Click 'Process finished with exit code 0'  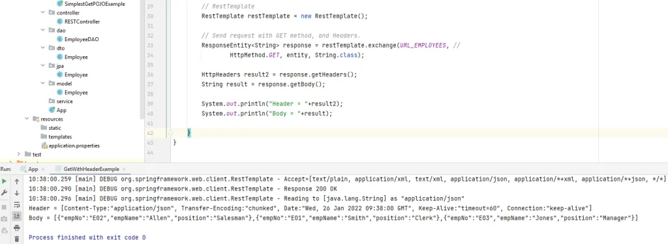tap(87, 237)
